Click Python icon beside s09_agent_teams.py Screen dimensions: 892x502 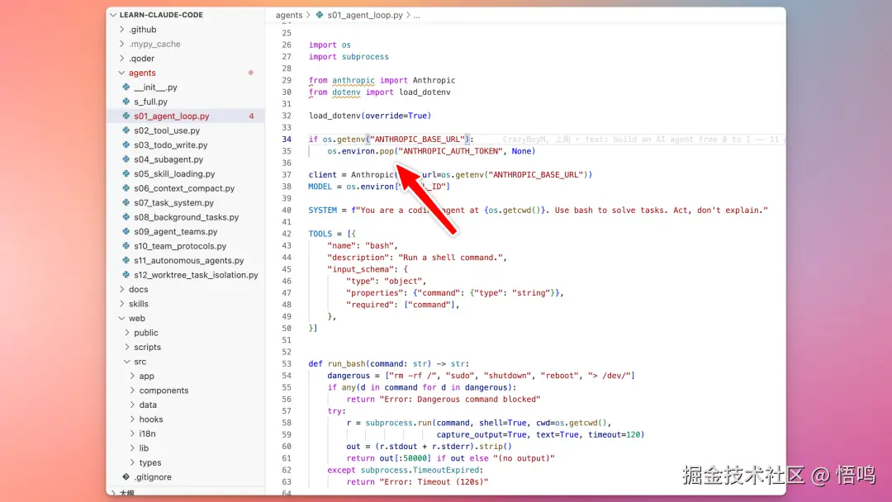click(x=126, y=231)
